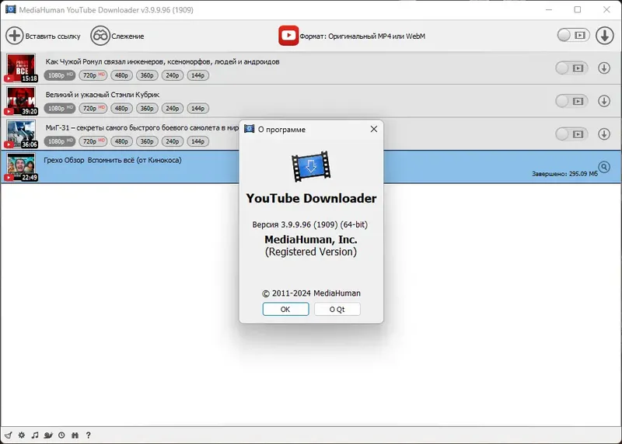
Task: Download the МиГ-31 video
Action: [x=604, y=134]
